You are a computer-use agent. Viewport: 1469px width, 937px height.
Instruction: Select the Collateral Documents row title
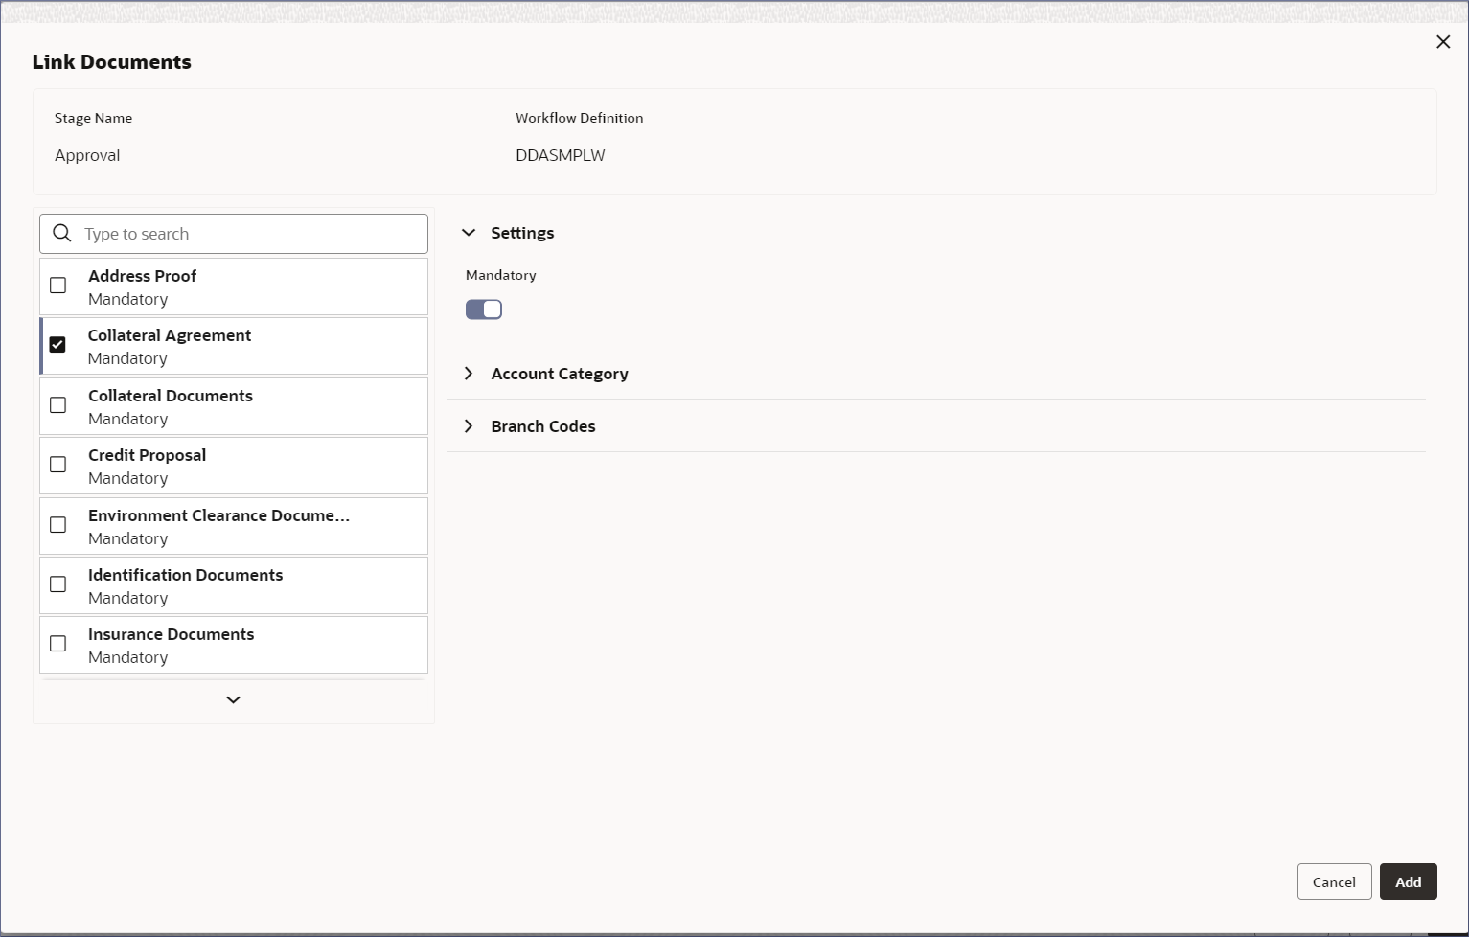(171, 396)
